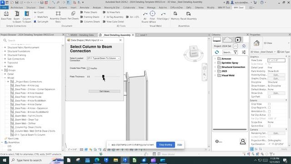The height and width of the screenshot is (164, 291).
Task: Click the 3D View home icon in Properties
Action: click(256, 43)
